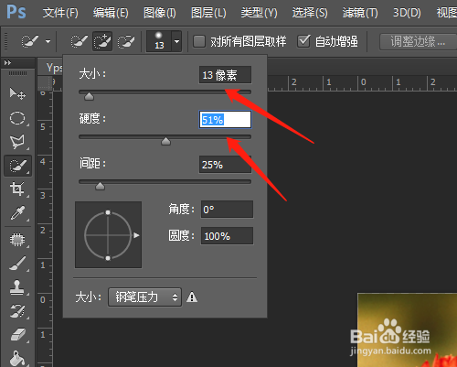The image size is (457, 367).
Task: Toggle Auto-Enhance checkbox
Action: click(303, 41)
